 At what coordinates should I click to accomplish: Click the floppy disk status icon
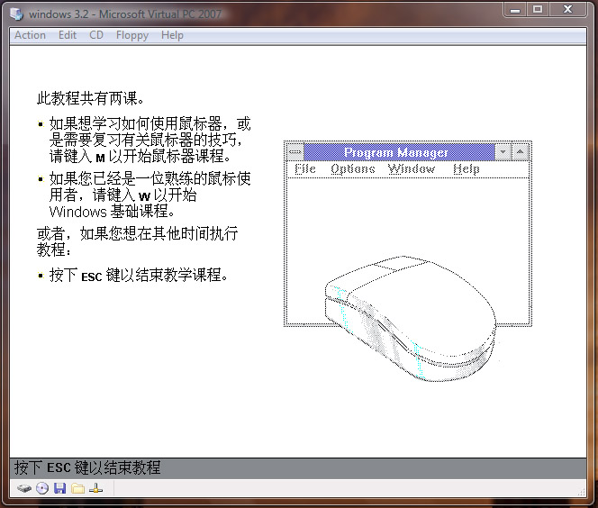(59, 488)
